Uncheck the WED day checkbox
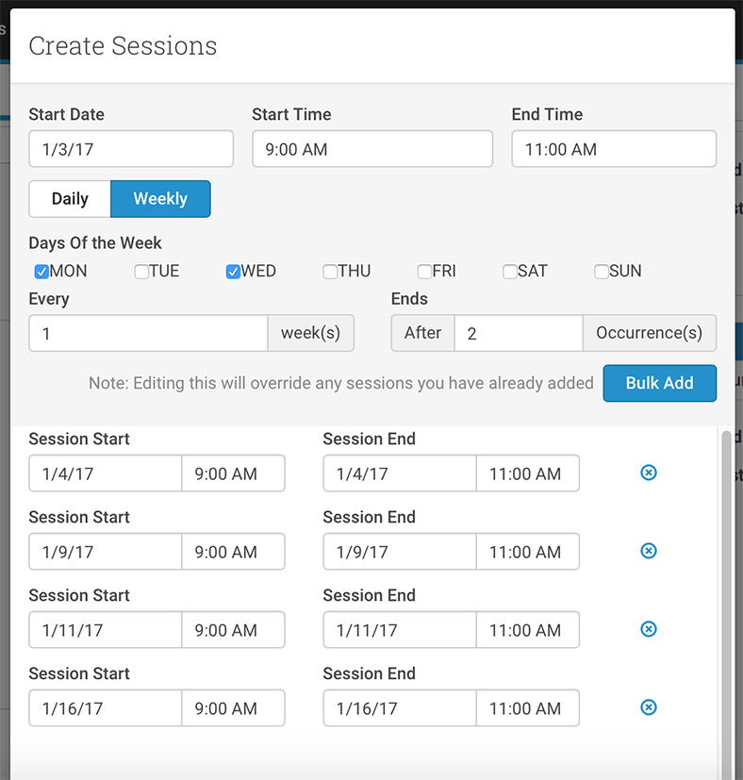 point(233,272)
